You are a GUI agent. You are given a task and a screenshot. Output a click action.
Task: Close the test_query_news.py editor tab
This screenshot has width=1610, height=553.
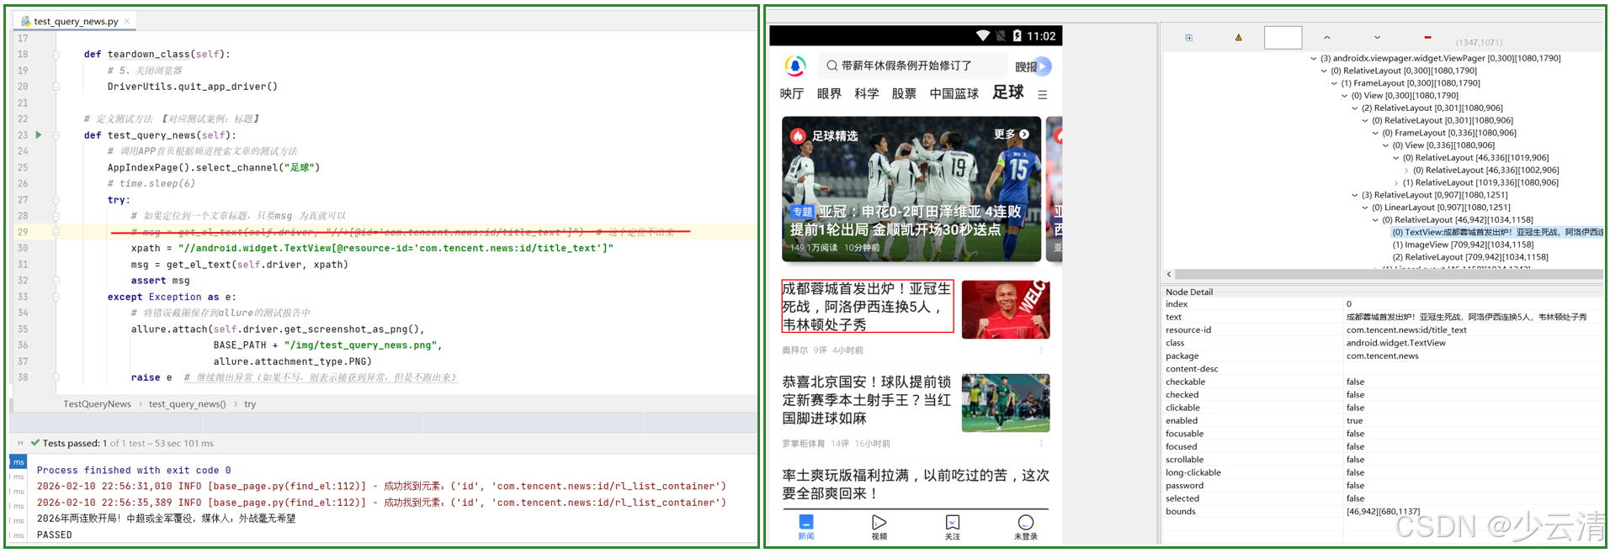127,21
